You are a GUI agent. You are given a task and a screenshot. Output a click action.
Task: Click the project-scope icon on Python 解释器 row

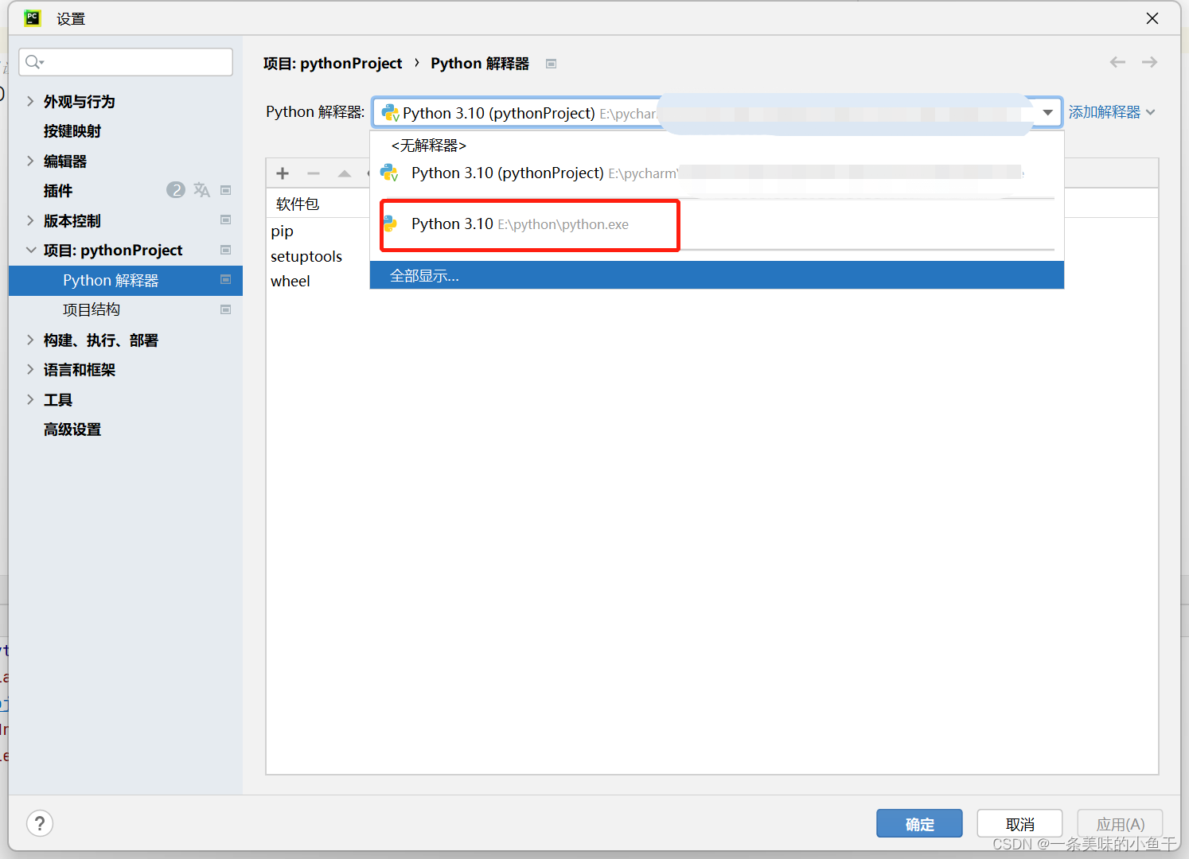[x=226, y=279]
